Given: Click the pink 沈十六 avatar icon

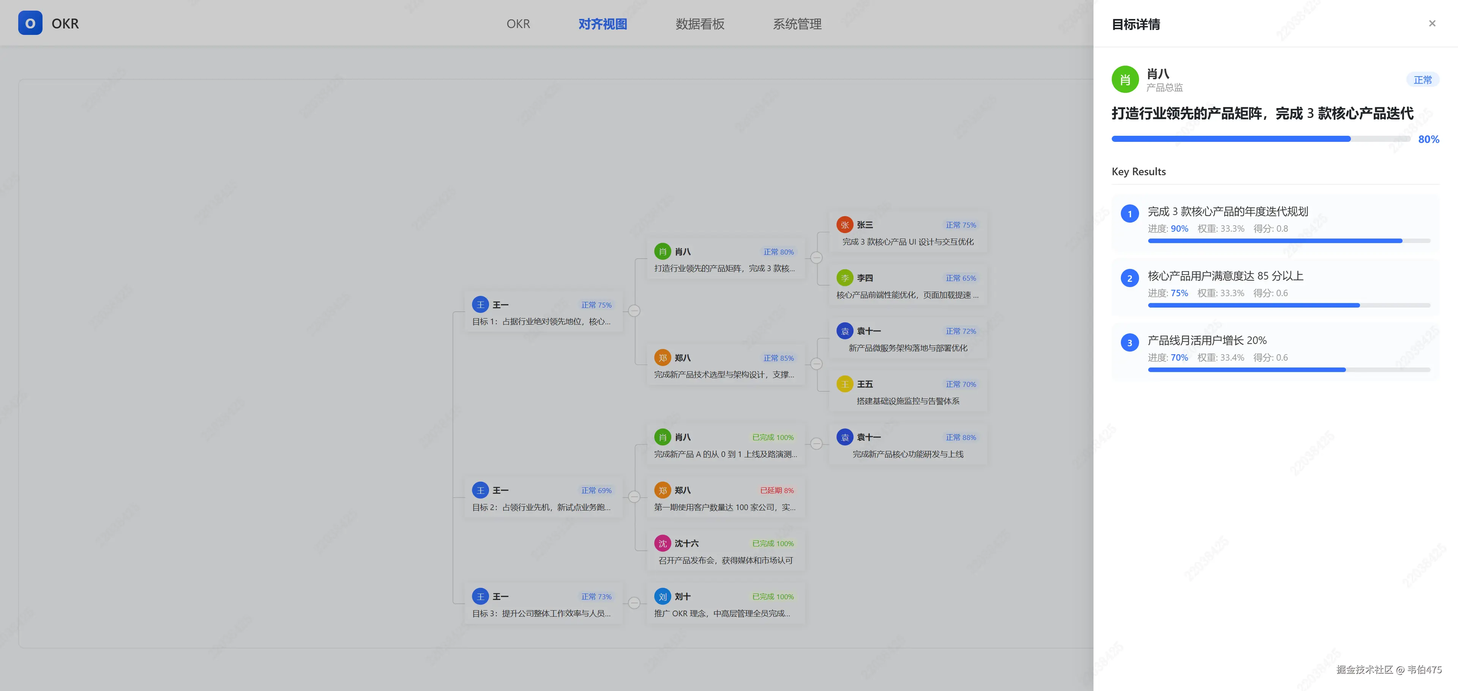Looking at the screenshot, I should (662, 543).
